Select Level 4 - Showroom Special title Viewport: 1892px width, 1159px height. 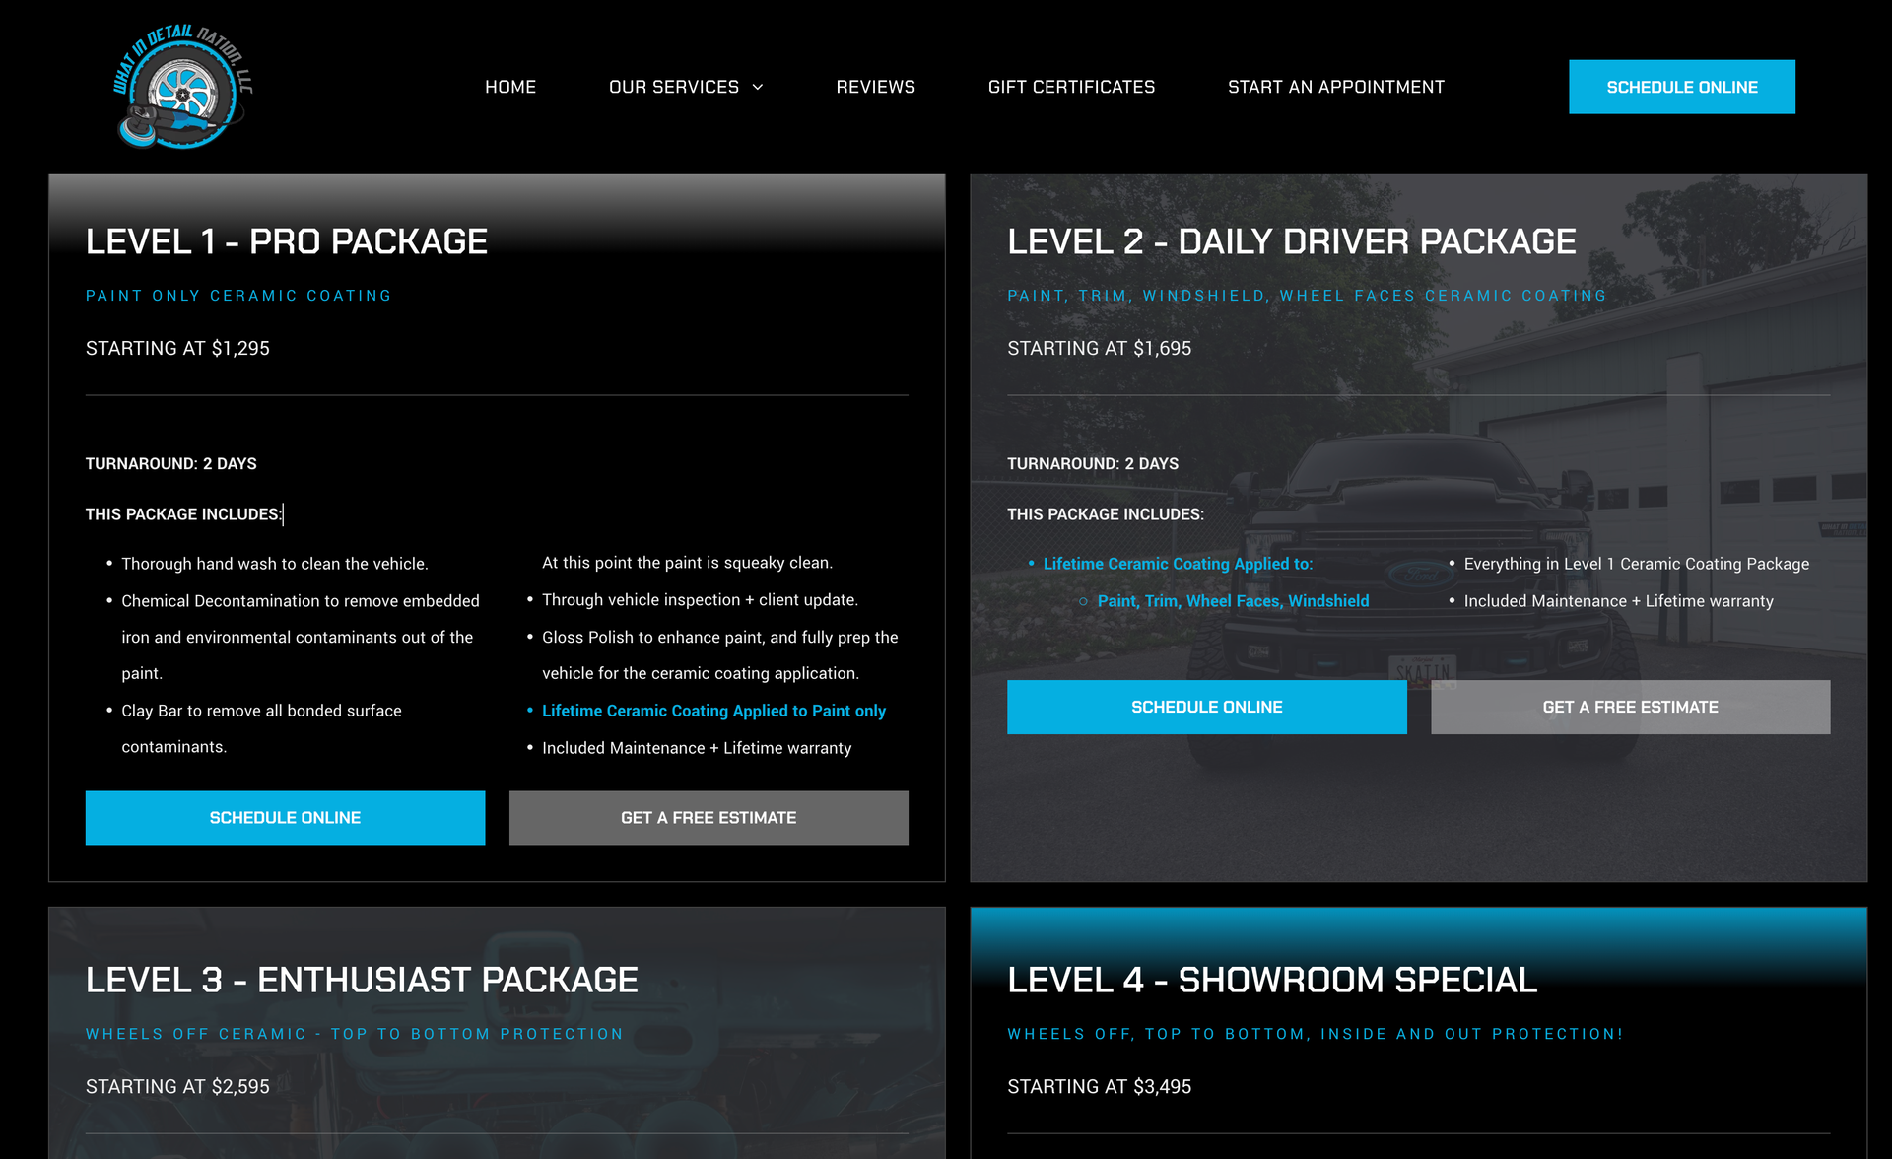click(x=1271, y=980)
